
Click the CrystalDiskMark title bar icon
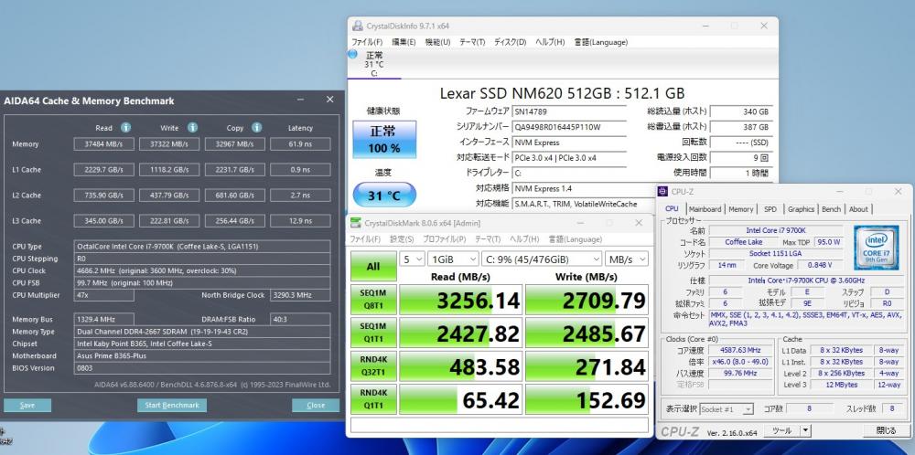pyautogui.click(x=357, y=222)
